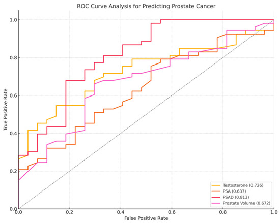Select the Testosterone (0.726) legend label
This screenshot has width=280, height=224.
click(243, 185)
